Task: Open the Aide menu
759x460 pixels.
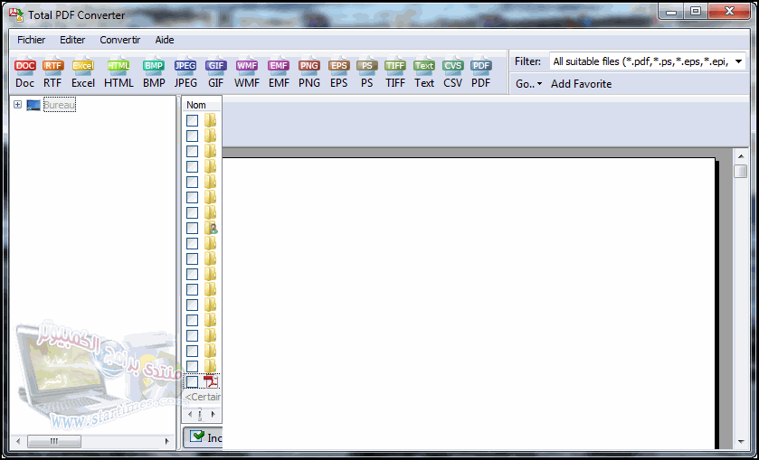Action: tap(165, 40)
